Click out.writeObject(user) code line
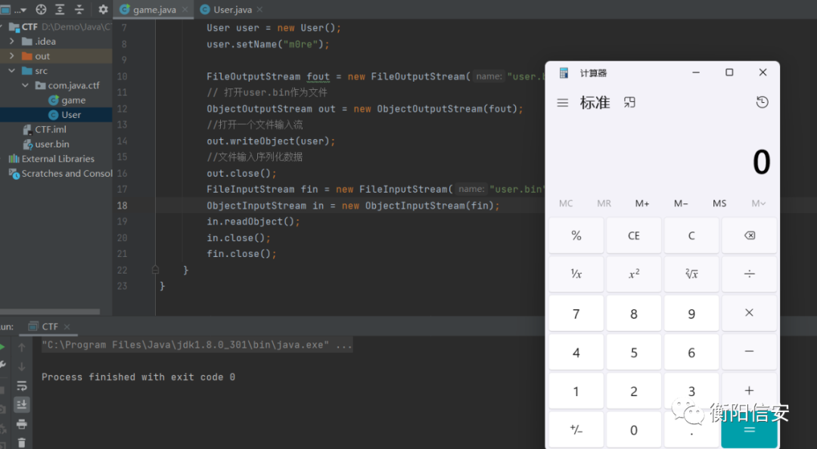The image size is (817, 449). pyautogui.click(x=270, y=141)
